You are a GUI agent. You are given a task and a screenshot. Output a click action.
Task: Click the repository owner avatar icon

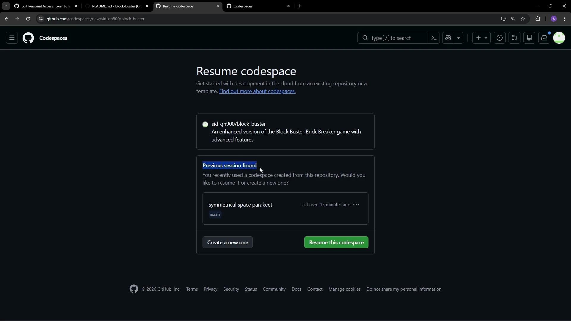205,125
